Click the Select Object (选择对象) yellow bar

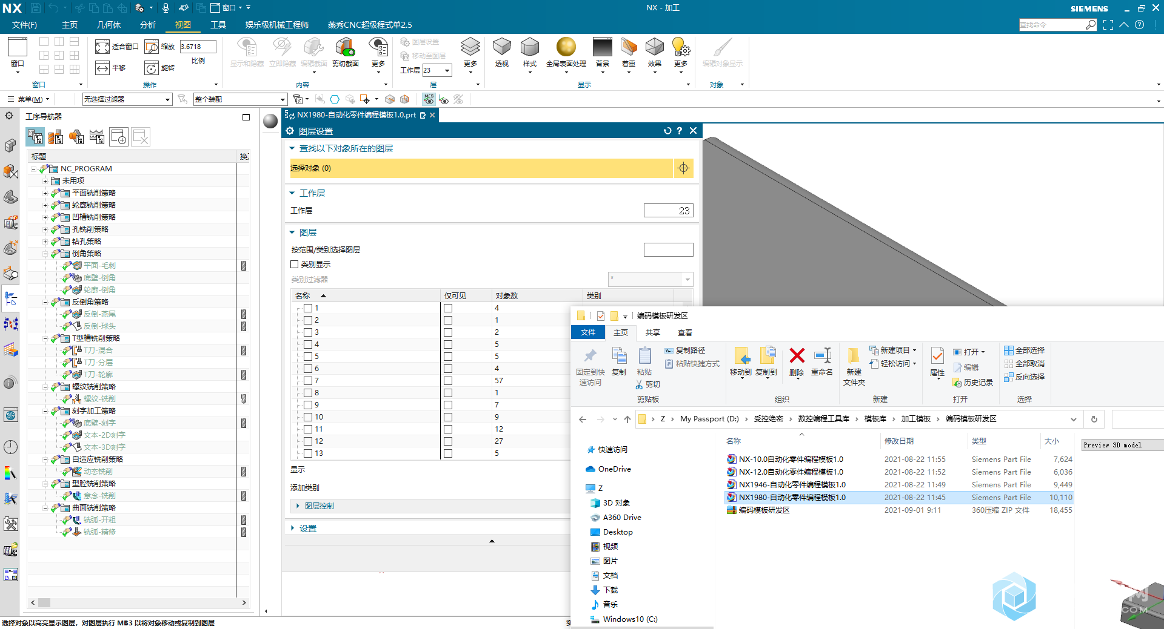(x=481, y=168)
